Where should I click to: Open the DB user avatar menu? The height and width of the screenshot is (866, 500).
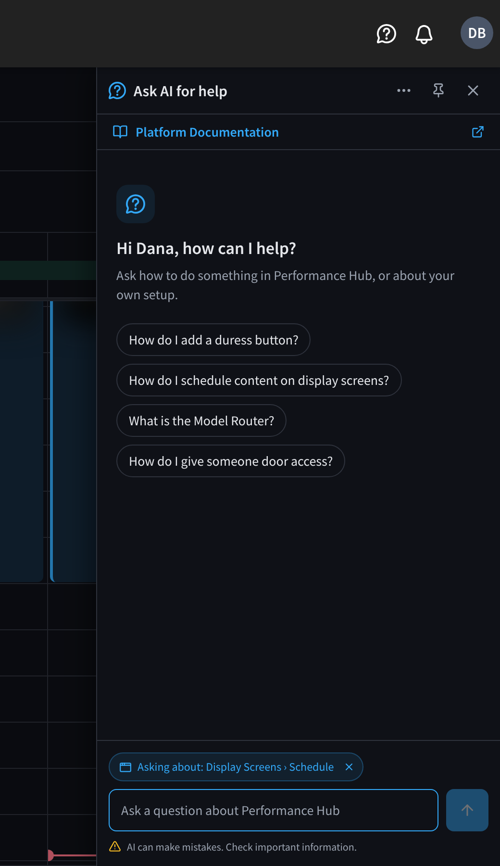tap(476, 33)
